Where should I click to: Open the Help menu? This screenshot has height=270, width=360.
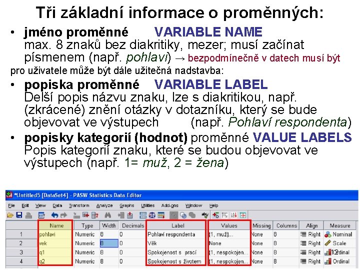point(213,205)
